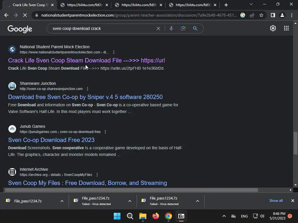Open 7-Zip from the taskbar
Image resolution: width=298 pixels, height=223 pixels.
pyautogui.click(x=181, y=216)
